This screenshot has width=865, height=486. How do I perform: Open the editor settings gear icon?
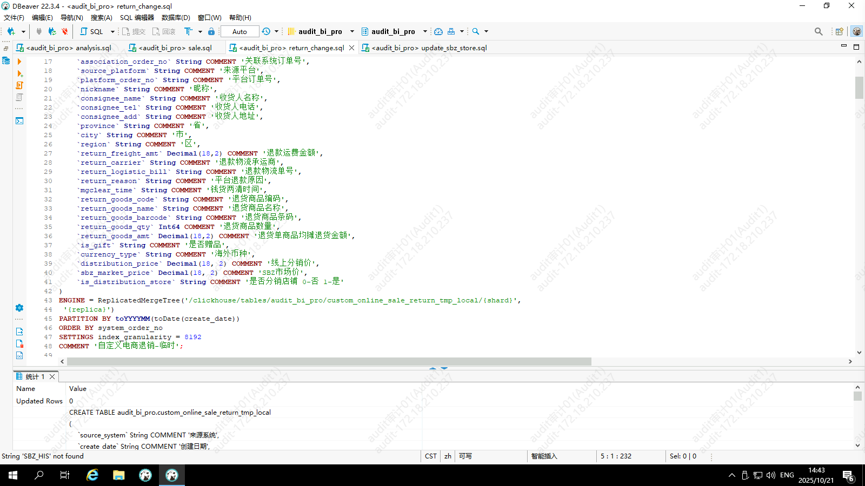coord(19,308)
